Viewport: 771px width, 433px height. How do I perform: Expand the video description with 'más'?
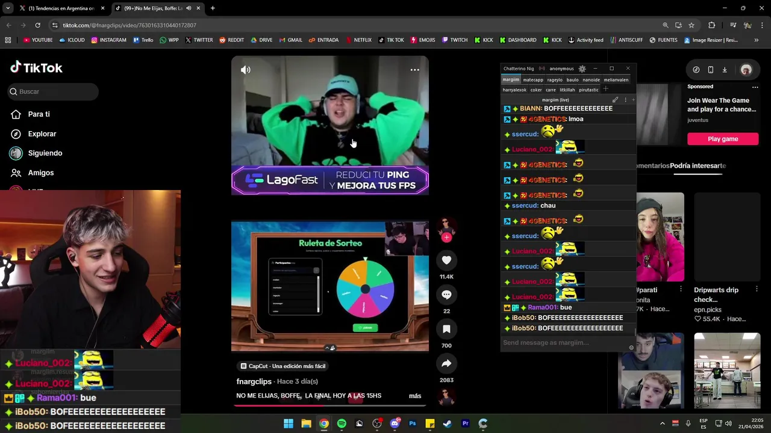click(415, 396)
